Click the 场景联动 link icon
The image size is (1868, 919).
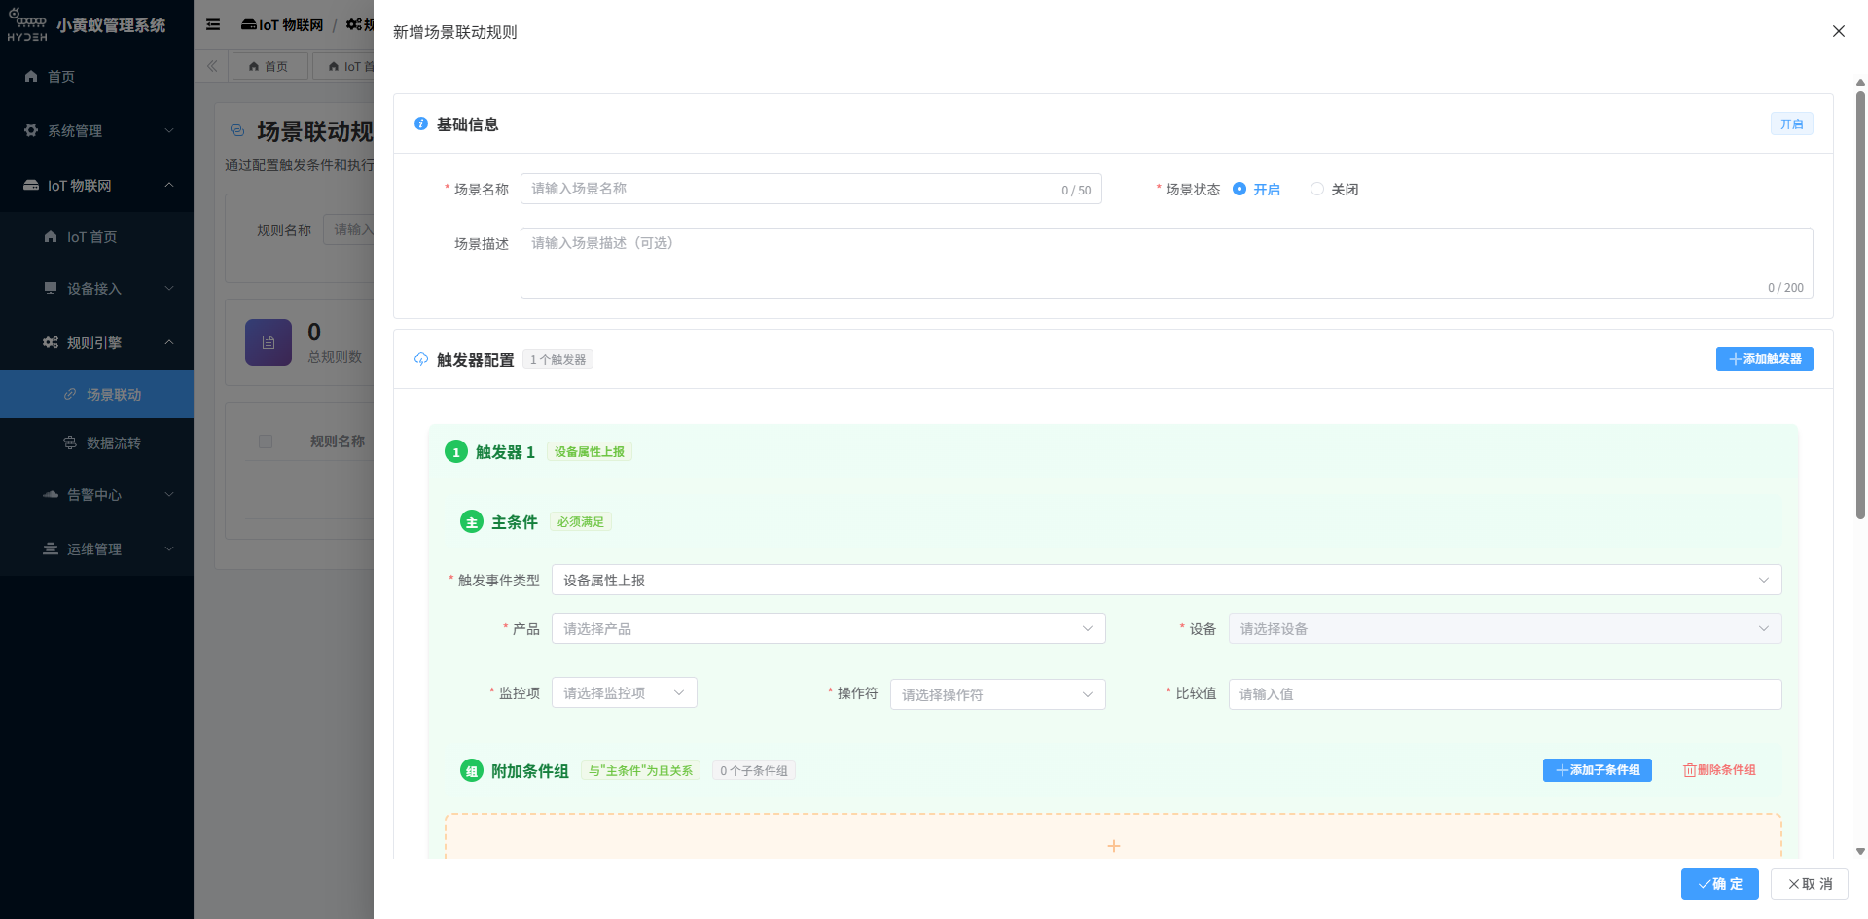[70, 394]
